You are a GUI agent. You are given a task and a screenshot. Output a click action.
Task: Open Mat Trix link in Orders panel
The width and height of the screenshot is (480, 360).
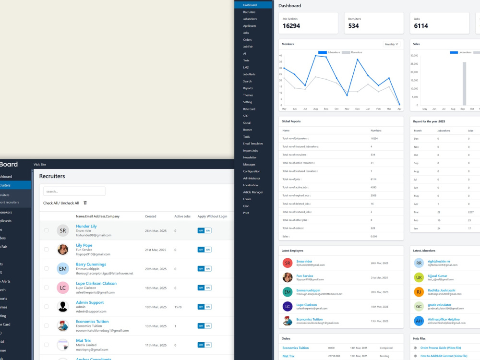(x=288, y=356)
